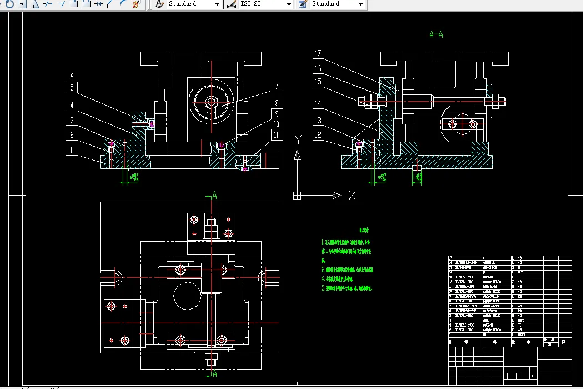This screenshot has height=389, width=583.
Task: Click the green technical requirements text block
Action: pos(347,260)
